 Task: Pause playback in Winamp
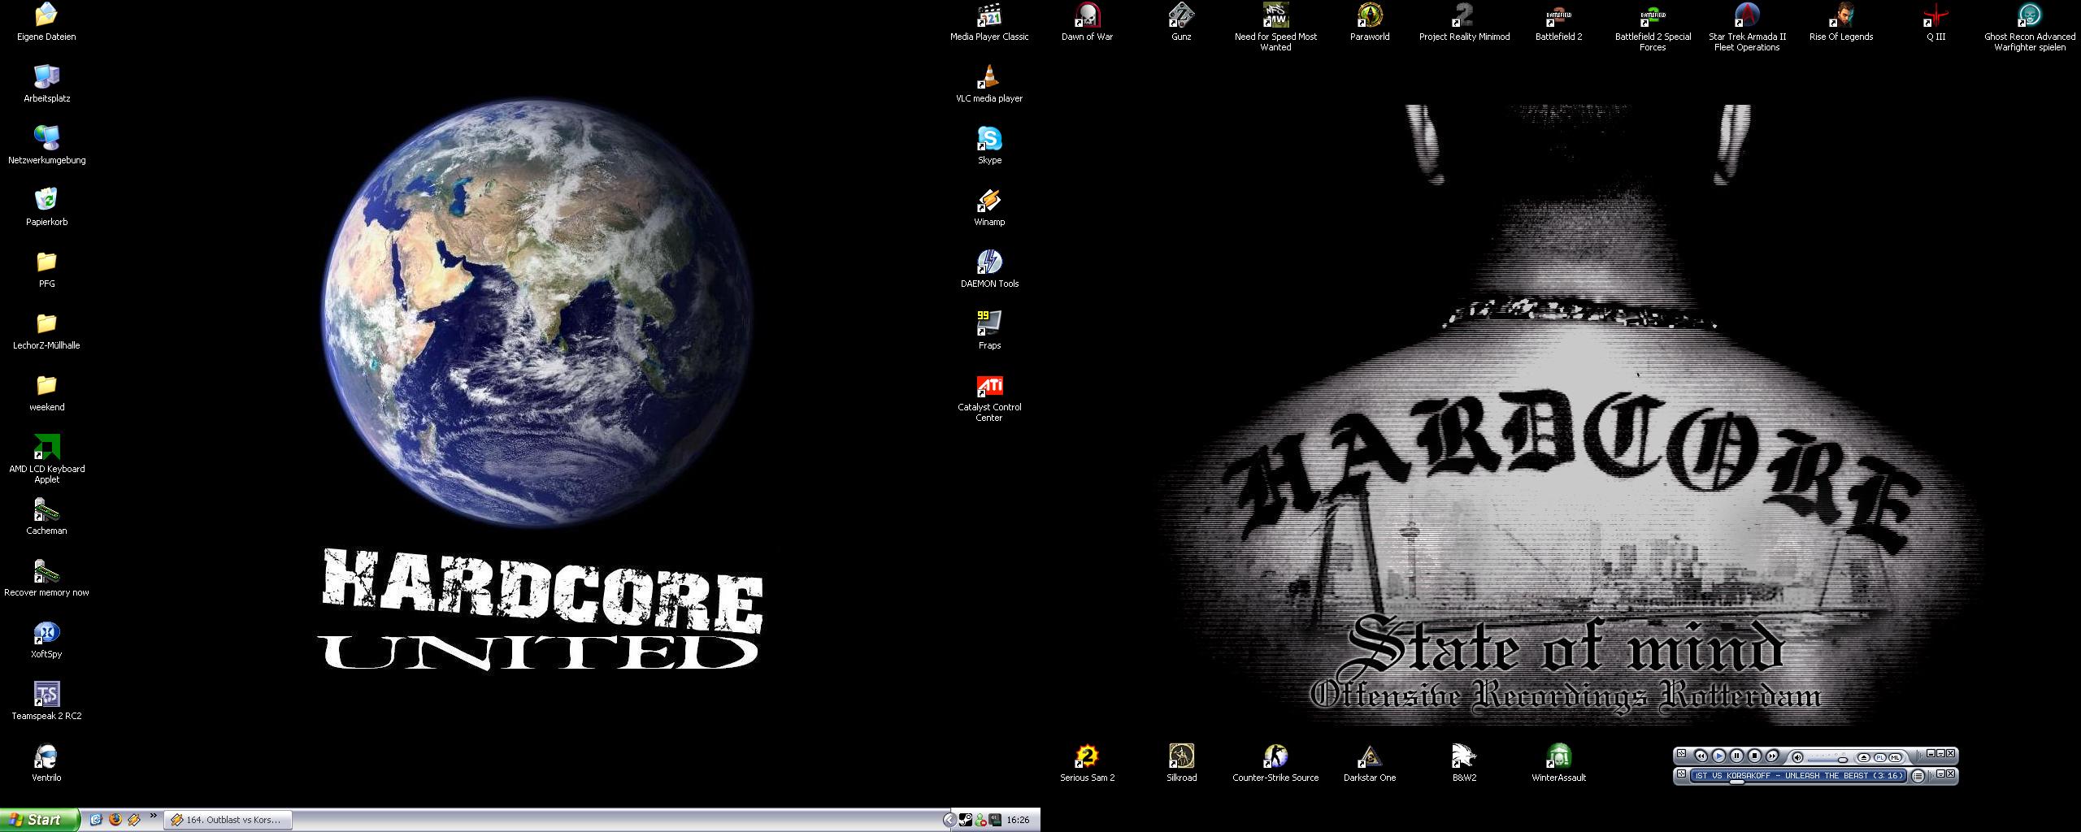point(1736,756)
